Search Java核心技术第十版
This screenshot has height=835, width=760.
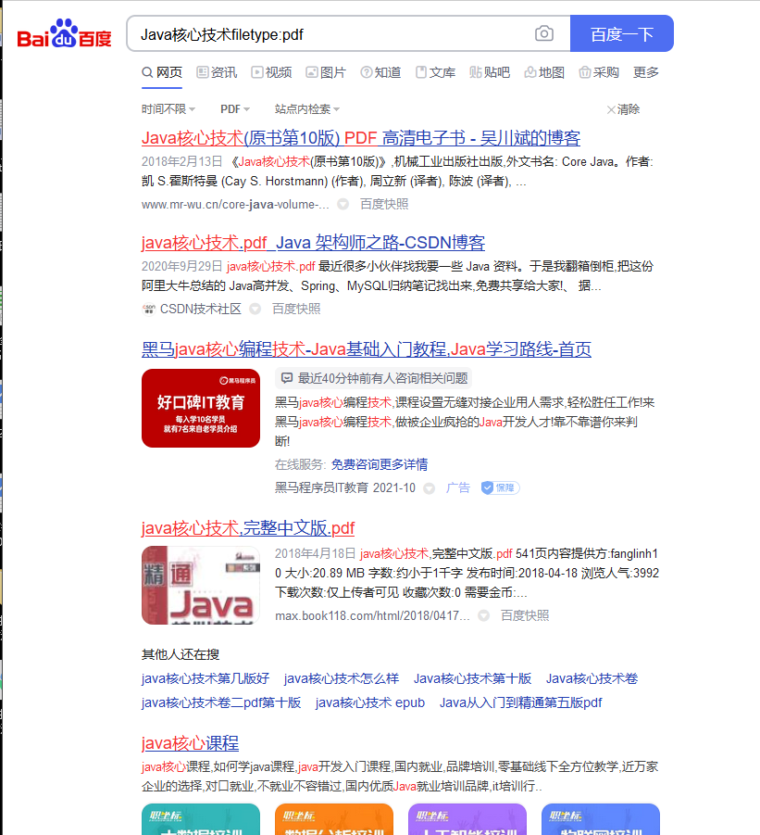(x=472, y=678)
